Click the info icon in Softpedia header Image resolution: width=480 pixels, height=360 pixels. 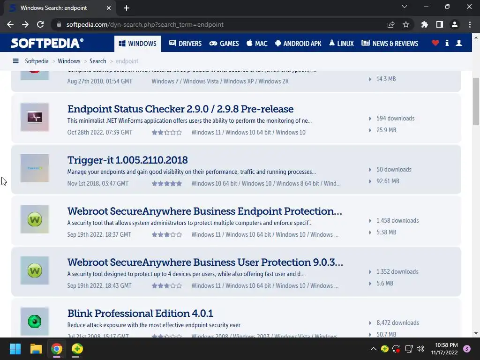click(447, 43)
